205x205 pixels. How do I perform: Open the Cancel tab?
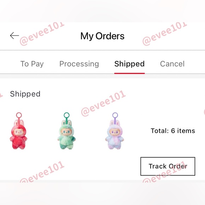pyautogui.click(x=172, y=64)
